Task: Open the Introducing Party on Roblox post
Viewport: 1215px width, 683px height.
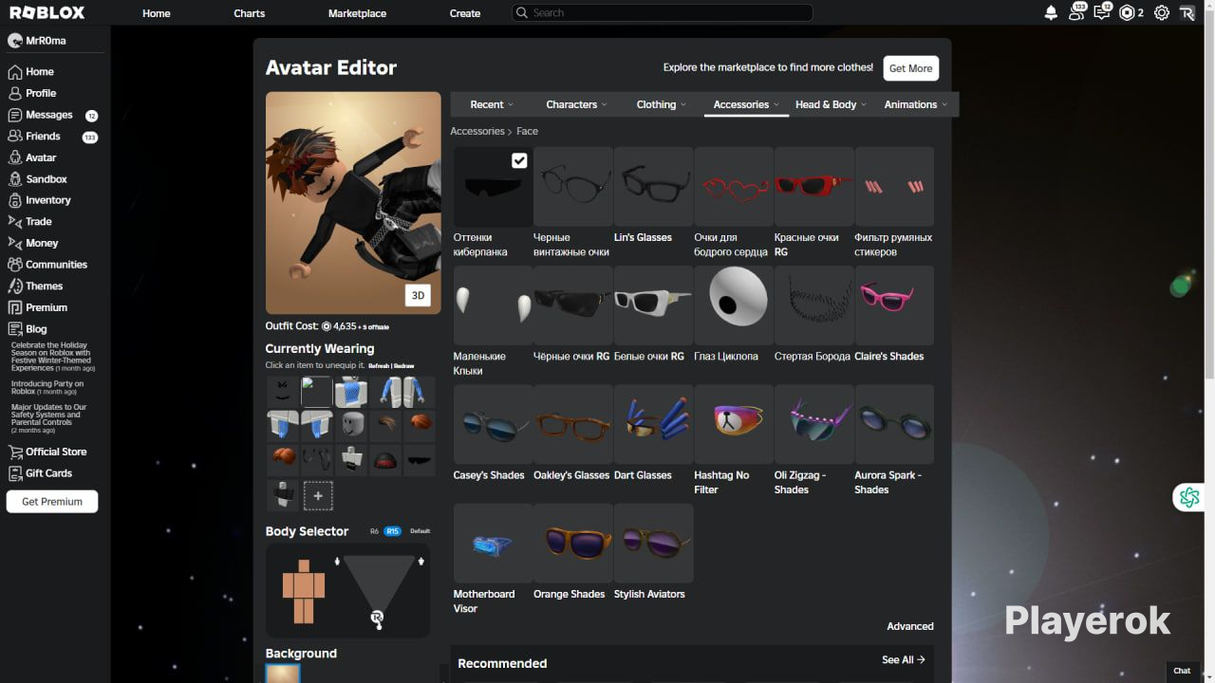Action: pos(47,387)
